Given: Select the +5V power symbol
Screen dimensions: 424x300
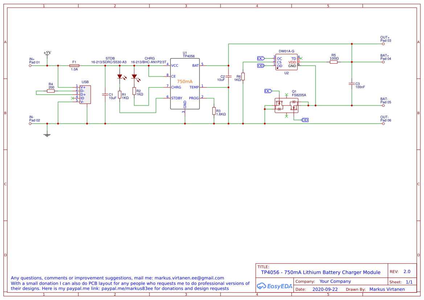Looking at the screenshot, I should (47, 55).
